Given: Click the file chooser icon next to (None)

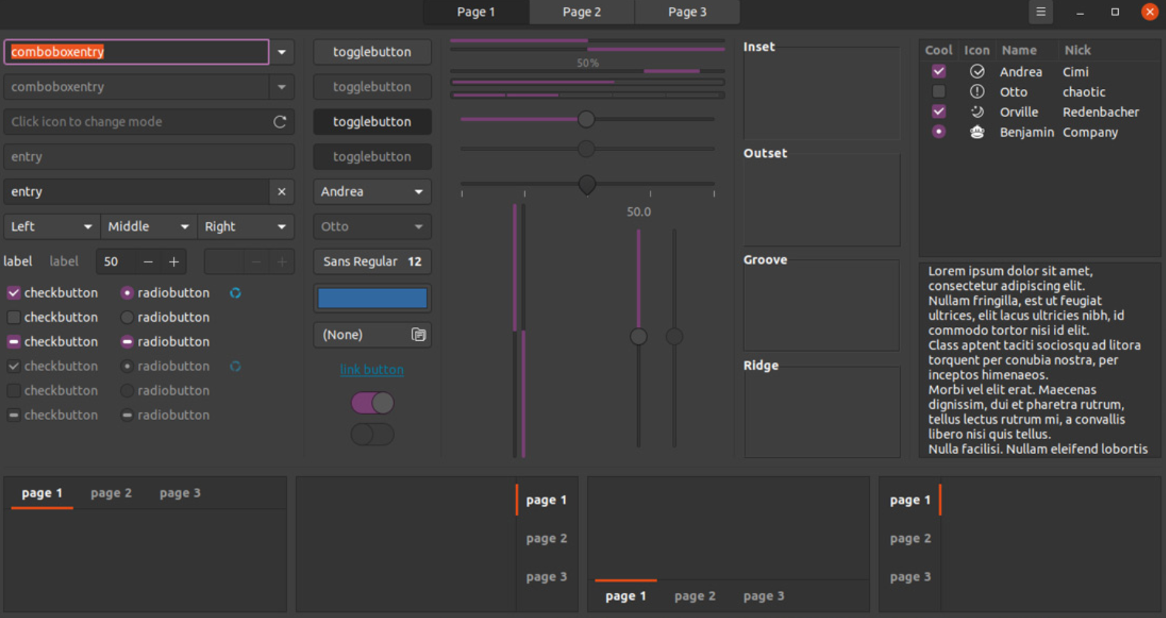Looking at the screenshot, I should click(418, 335).
